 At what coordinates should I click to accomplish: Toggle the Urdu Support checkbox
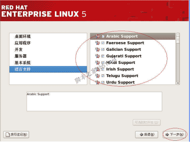[x=103, y=82]
